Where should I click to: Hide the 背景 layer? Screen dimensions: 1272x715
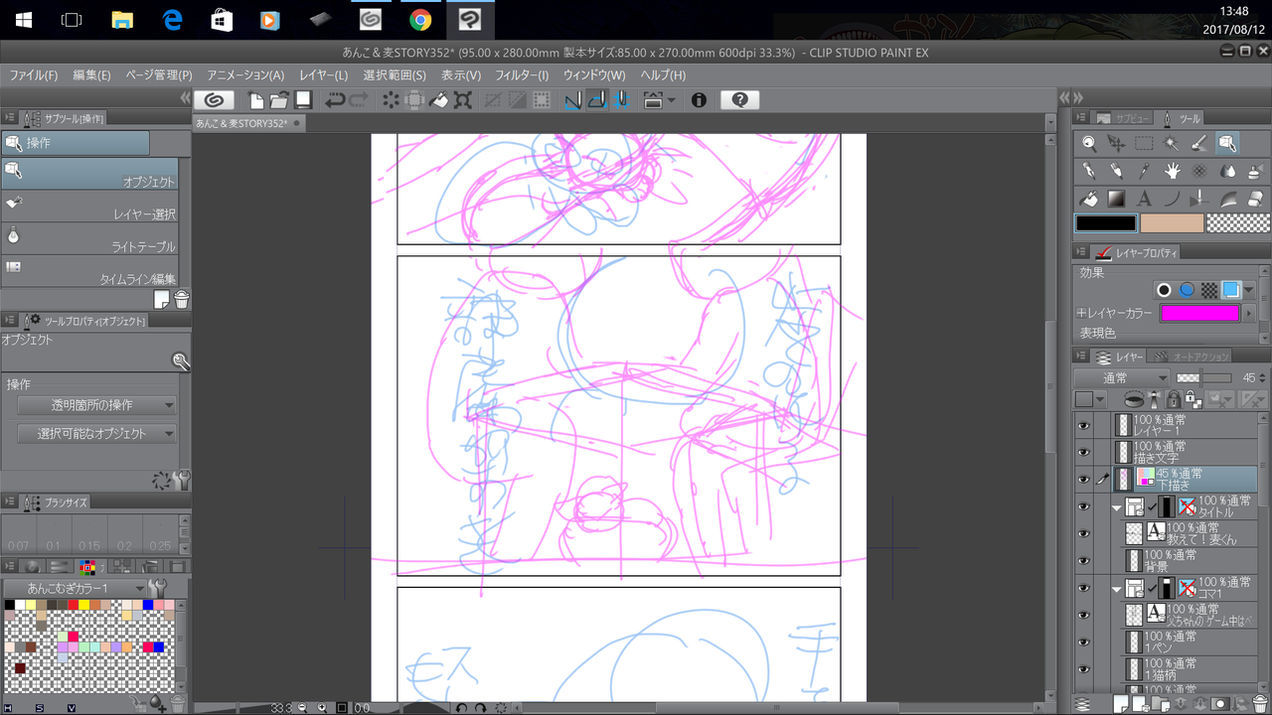(1083, 561)
